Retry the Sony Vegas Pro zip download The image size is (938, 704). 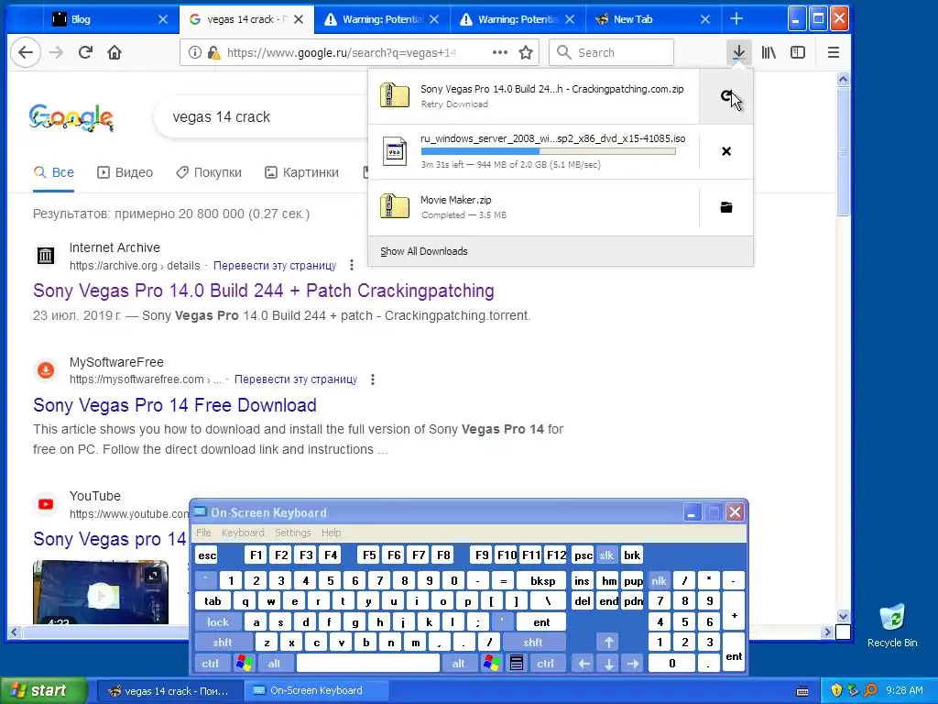point(726,95)
